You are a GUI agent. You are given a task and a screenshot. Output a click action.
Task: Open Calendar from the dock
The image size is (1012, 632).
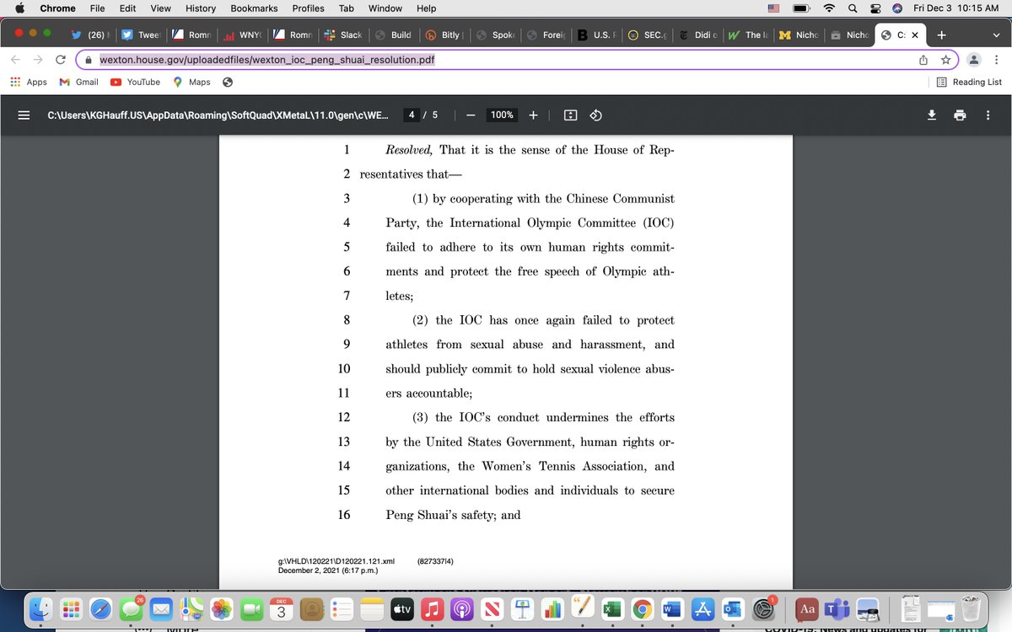(281, 609)
